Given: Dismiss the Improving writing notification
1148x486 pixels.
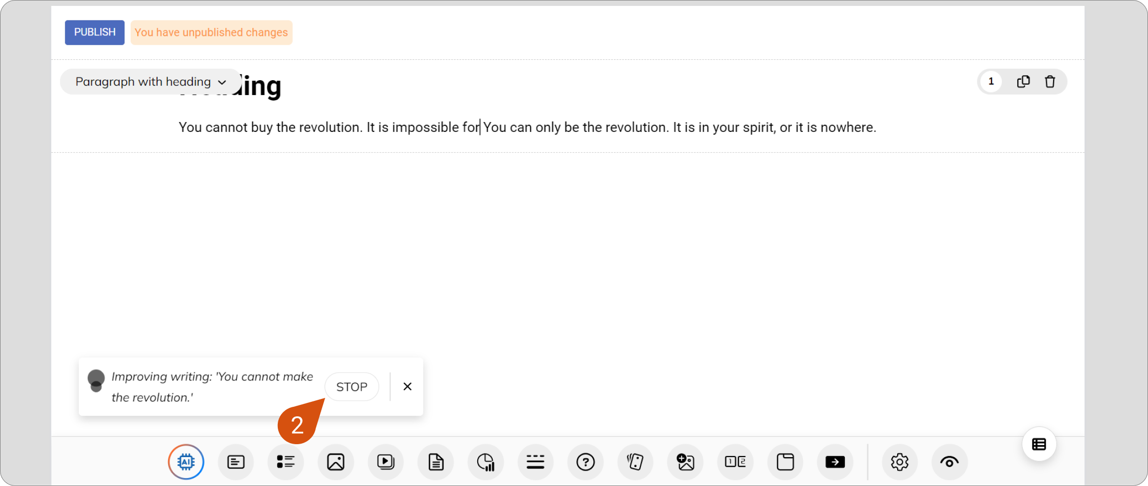Looking at the screenshot, I should (x=407, y=386).
